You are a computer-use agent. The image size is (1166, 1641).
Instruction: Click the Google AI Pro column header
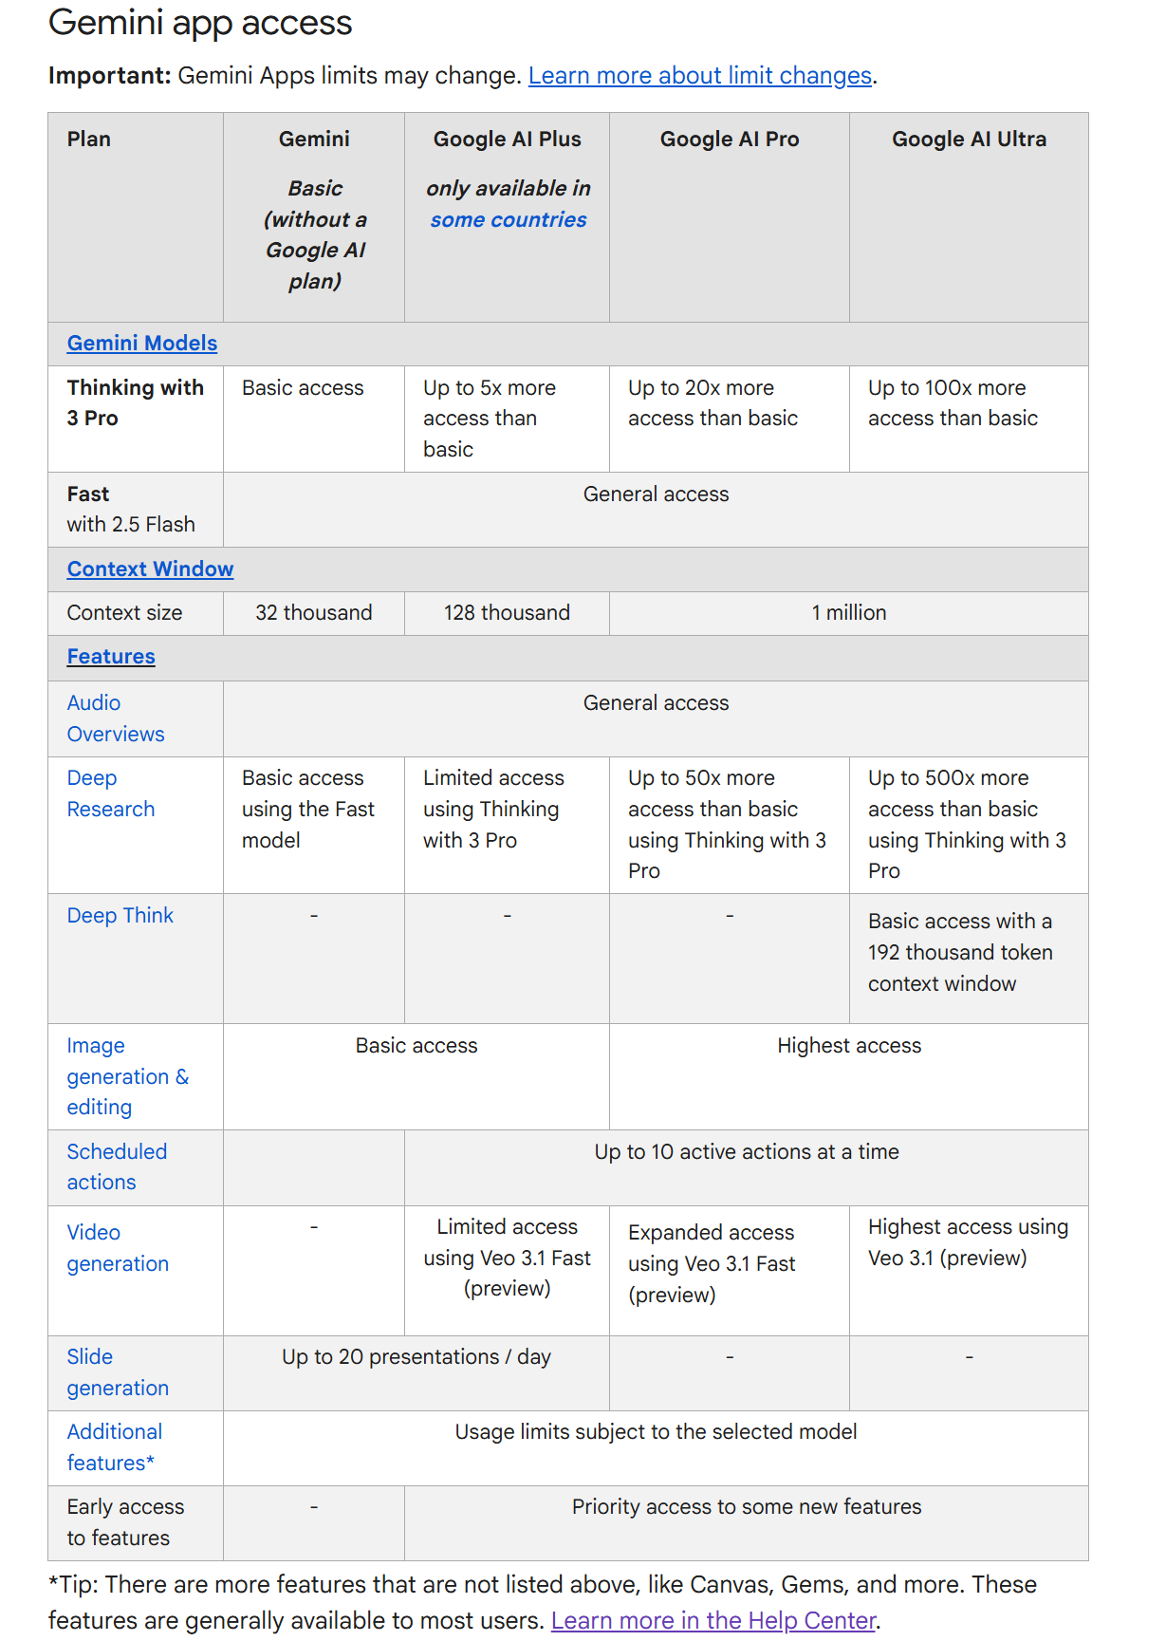(729, 140)
